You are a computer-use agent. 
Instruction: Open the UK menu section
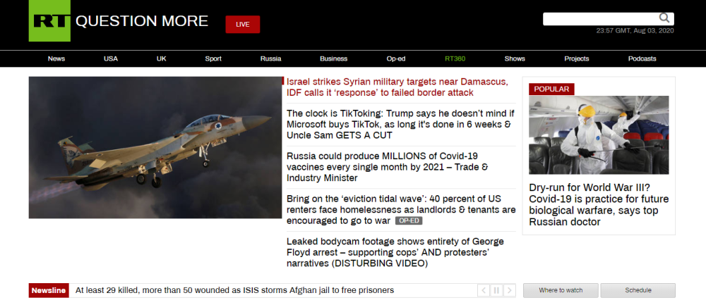click(161, 59)
